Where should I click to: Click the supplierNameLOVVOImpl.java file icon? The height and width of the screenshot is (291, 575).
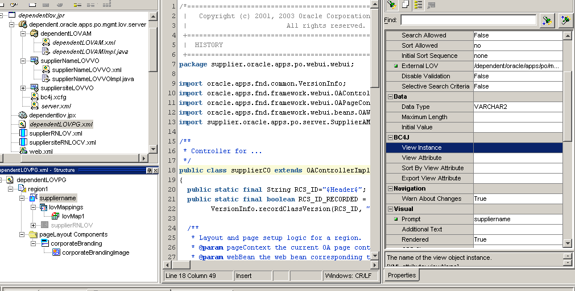coord(46,79)
